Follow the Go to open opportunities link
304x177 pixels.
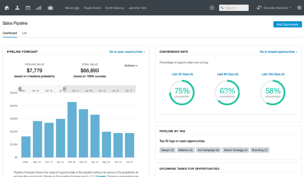coord(127,52)
